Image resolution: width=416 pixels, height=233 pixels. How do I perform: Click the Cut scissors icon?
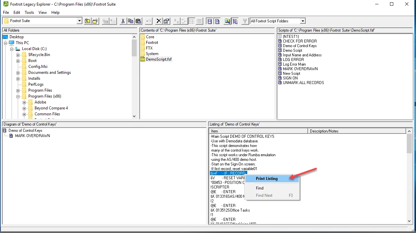click(x=123, y=21)
